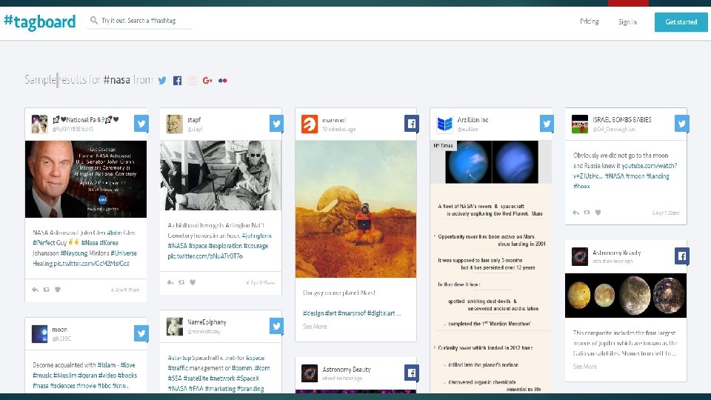The height and width of the screenshot is (400, 711).
Task: Like the stapf tweet
Action: click(193, 282)
